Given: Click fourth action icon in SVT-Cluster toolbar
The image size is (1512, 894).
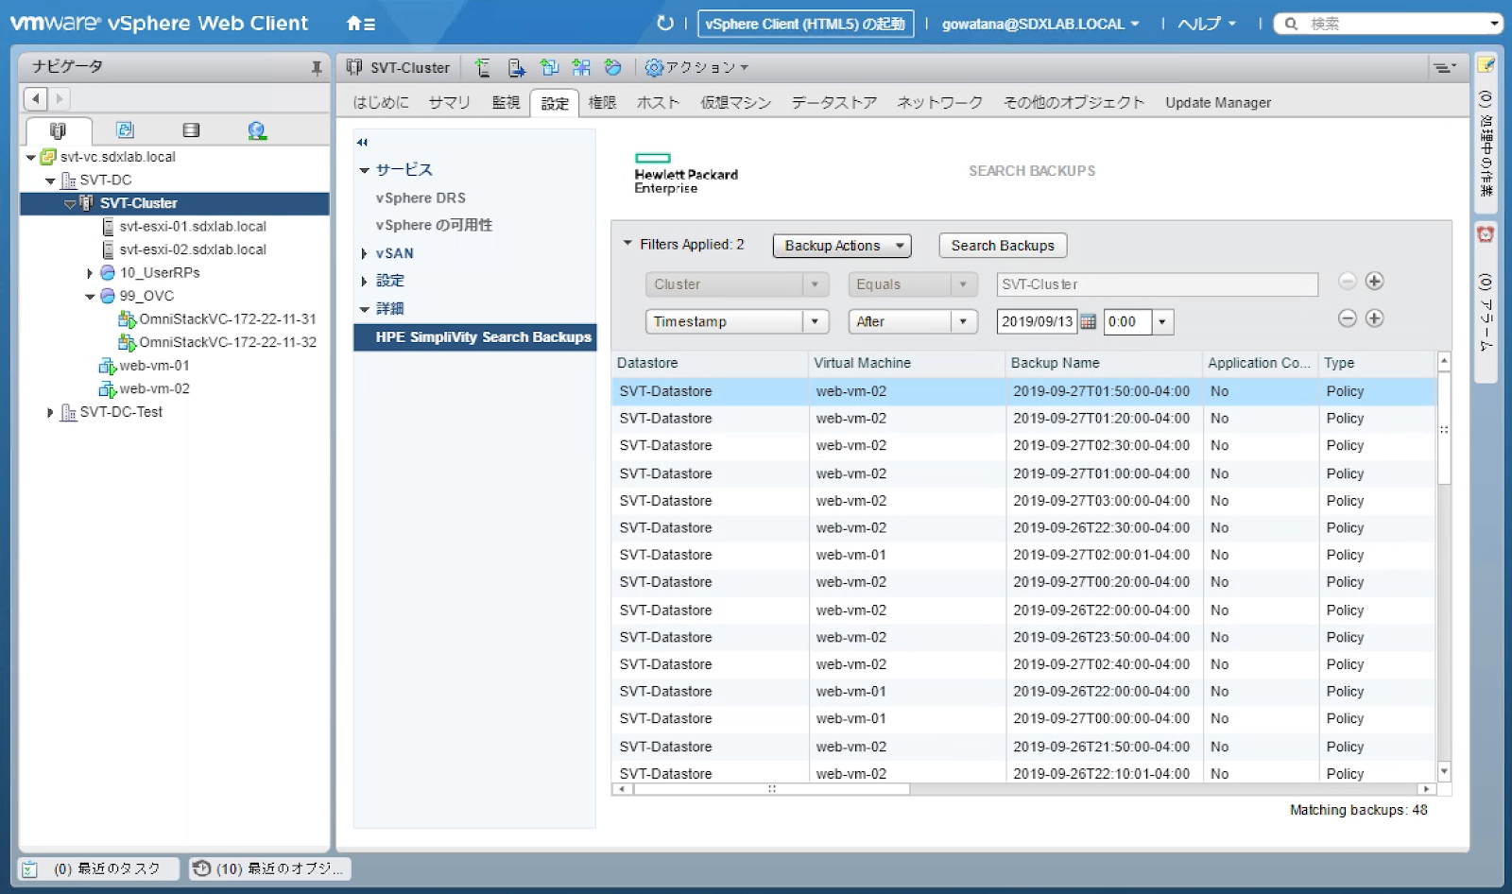Looking at the screenshot, I should coord(581,67).
